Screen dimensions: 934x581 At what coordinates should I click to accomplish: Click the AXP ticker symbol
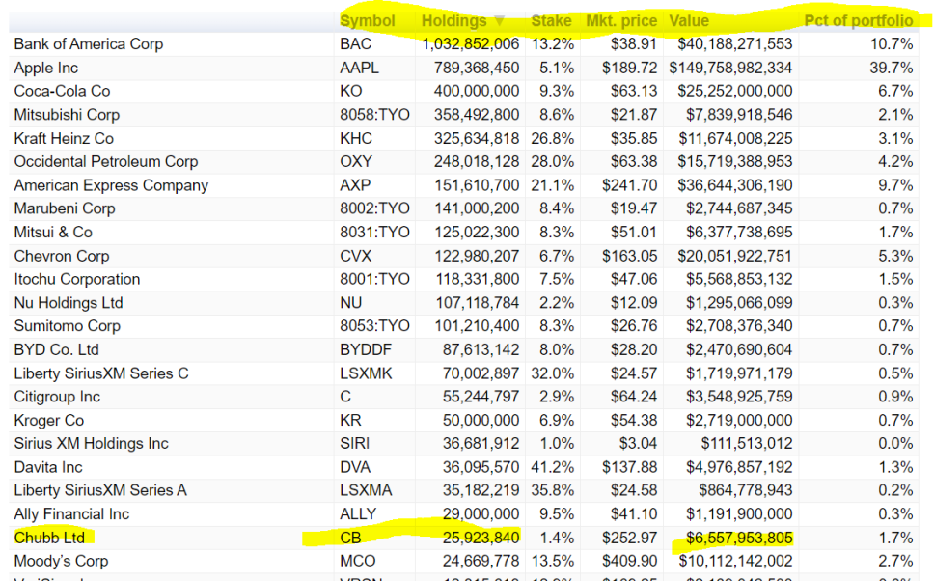355,185
